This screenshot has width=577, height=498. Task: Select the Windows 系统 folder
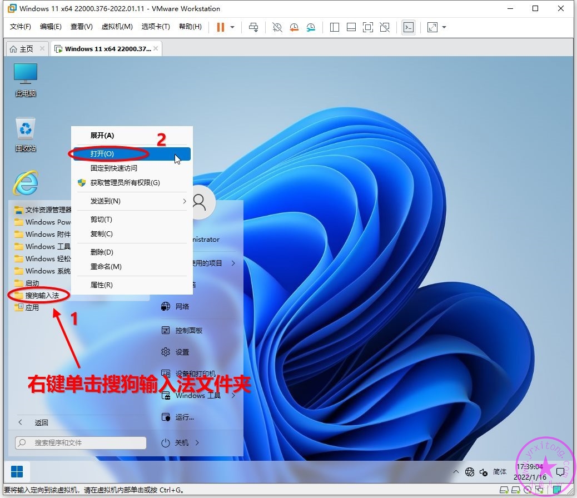(x=42, y=271)
